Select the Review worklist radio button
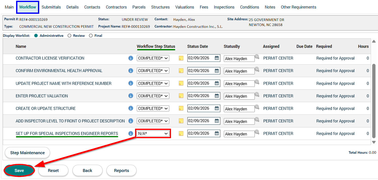 click(69, 36)
